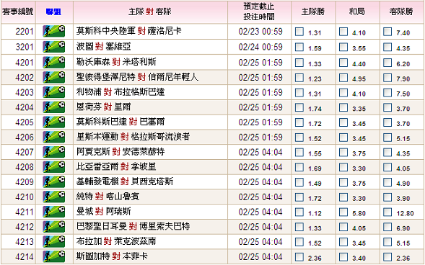The width and height of the screenshot is (425, 265).
Task: Select match text 恩荷芬 對 里爾
Action: click(103, 107)
